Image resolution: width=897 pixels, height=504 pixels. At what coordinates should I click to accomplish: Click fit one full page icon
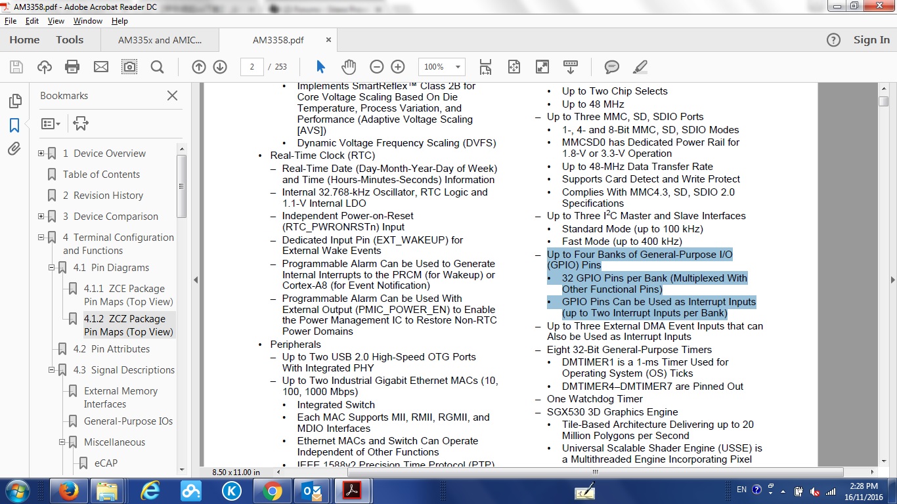coord(514,67)
